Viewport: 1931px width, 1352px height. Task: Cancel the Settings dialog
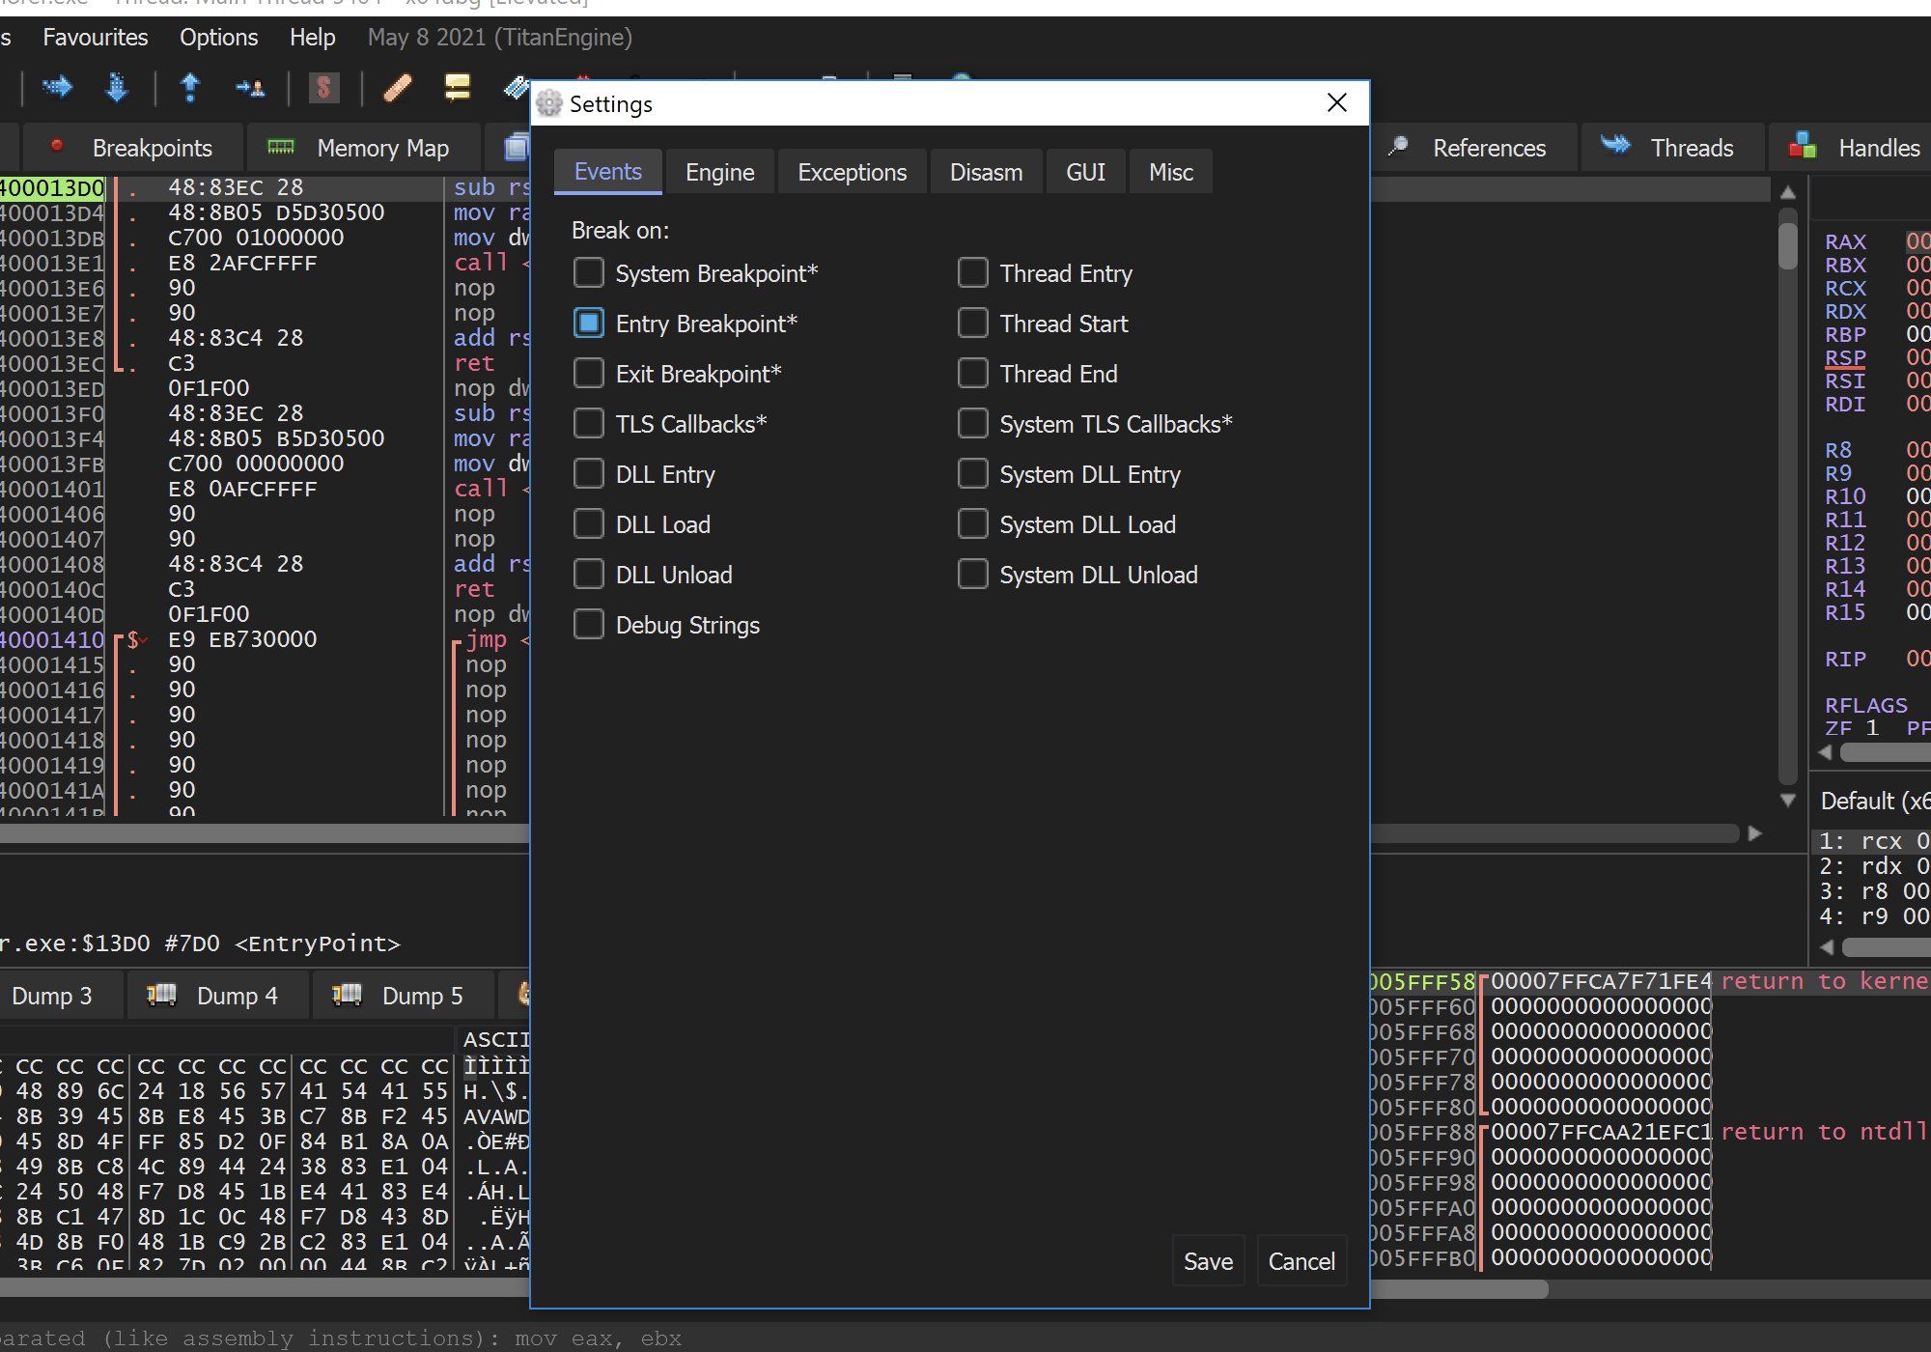click(1301, 1261)
